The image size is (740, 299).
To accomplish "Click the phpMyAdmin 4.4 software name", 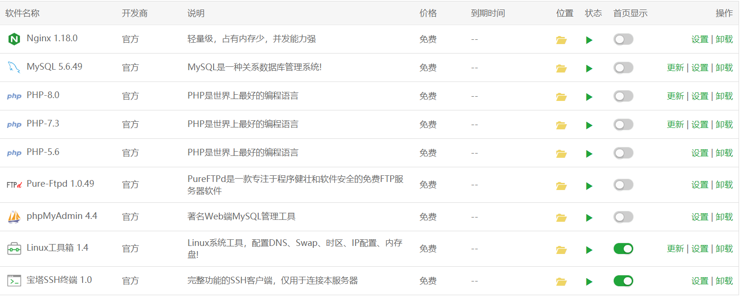I will (x=62, y=216).
